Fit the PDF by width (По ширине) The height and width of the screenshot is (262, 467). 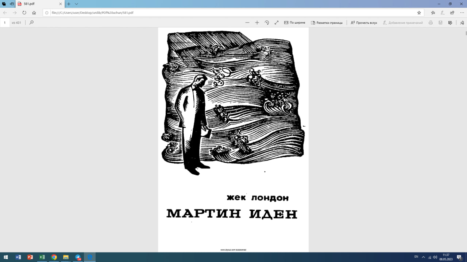pos(295,23)
